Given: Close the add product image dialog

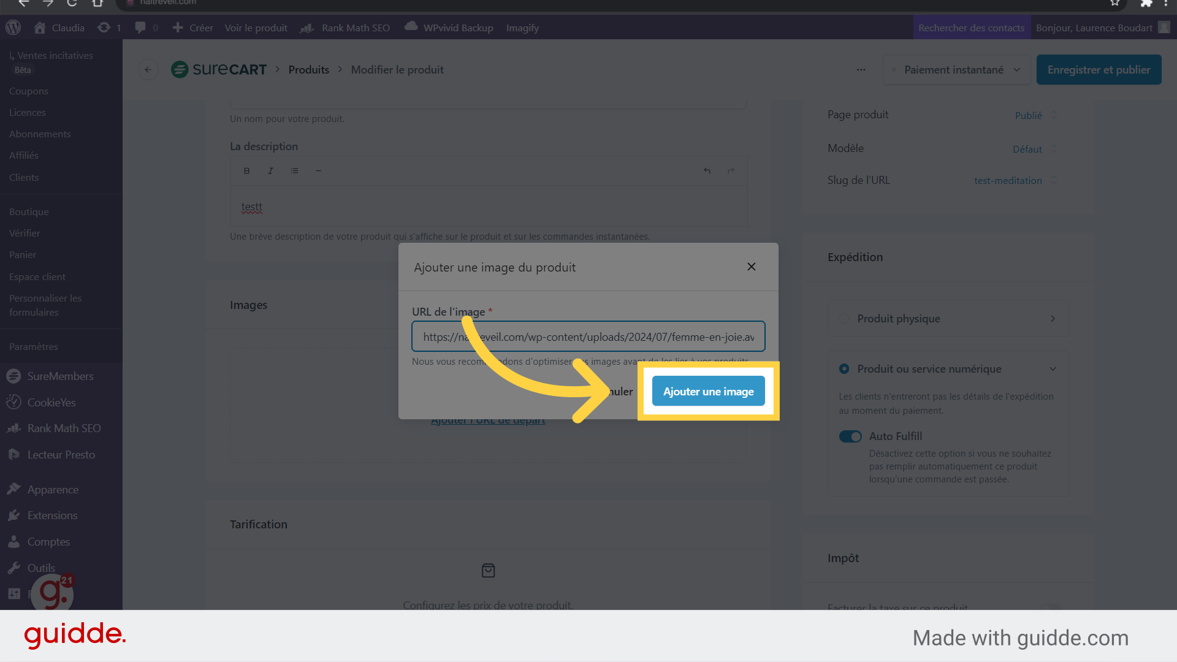Looking at the screenshot, I should tap(751, 267).
